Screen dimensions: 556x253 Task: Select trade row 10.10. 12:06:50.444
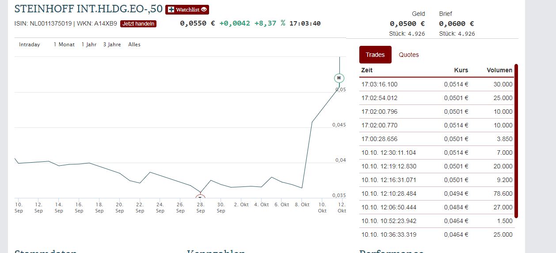[437, 207]
